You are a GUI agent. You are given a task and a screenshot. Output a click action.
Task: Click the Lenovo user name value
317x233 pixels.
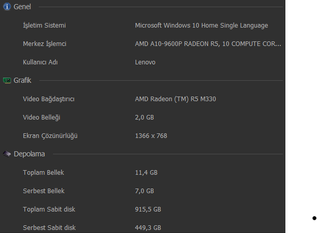(145, 62)
